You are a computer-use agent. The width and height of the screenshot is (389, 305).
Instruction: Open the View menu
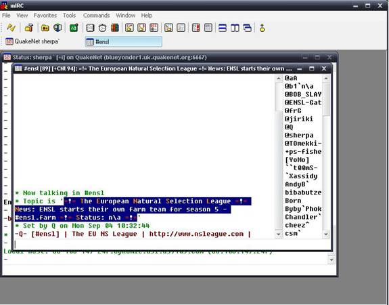point(22,16)
